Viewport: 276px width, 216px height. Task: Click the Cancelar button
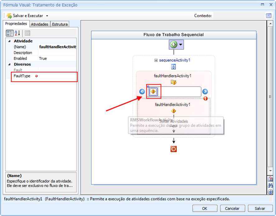232,209
